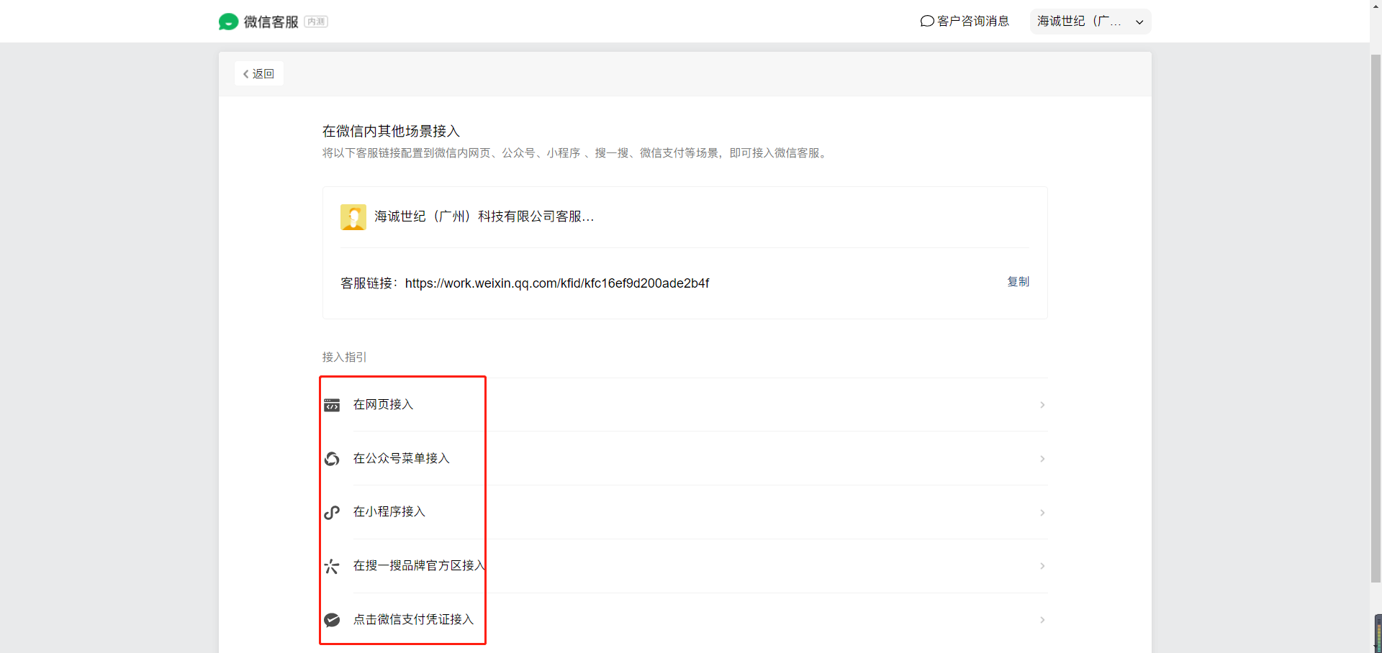1382x653 pixels.
Task: Click the 海诚世纪（广州）科技有限公司客服 name
Action: click(x=484, y=216)
